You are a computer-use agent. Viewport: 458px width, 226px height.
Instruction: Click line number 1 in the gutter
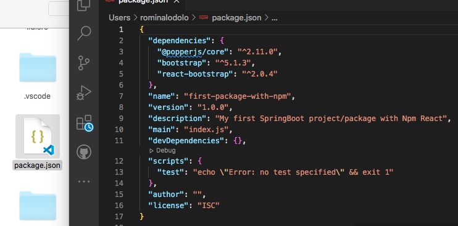coord(121,30)
